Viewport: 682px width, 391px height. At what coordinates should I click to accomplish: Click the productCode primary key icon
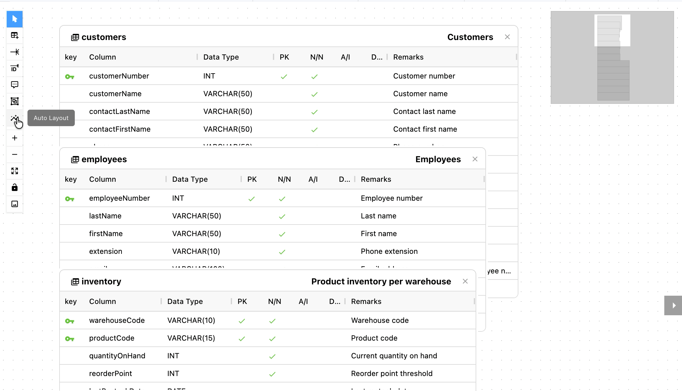click(x=70, y=339)
